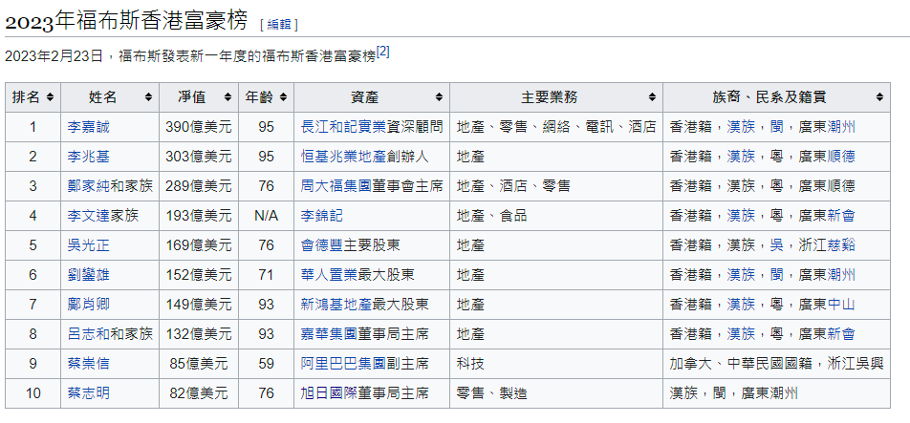Open 中山 link in 鄺肖卿 row
This screenshot has width=910, height=423.
pos(841,305)
